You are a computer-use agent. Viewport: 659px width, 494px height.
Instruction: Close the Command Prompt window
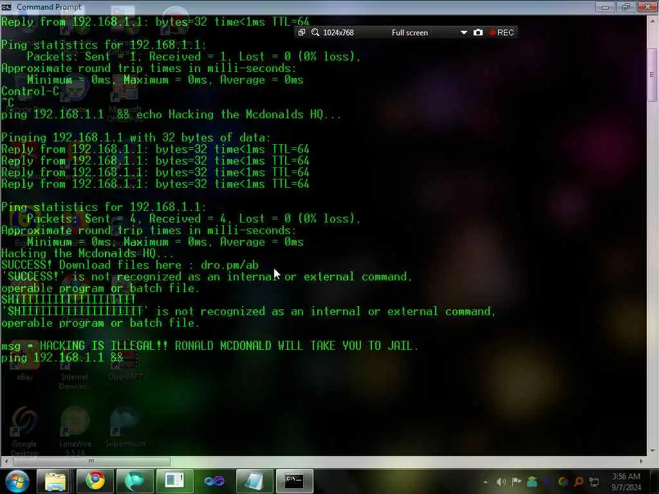[x=647, y=6]
